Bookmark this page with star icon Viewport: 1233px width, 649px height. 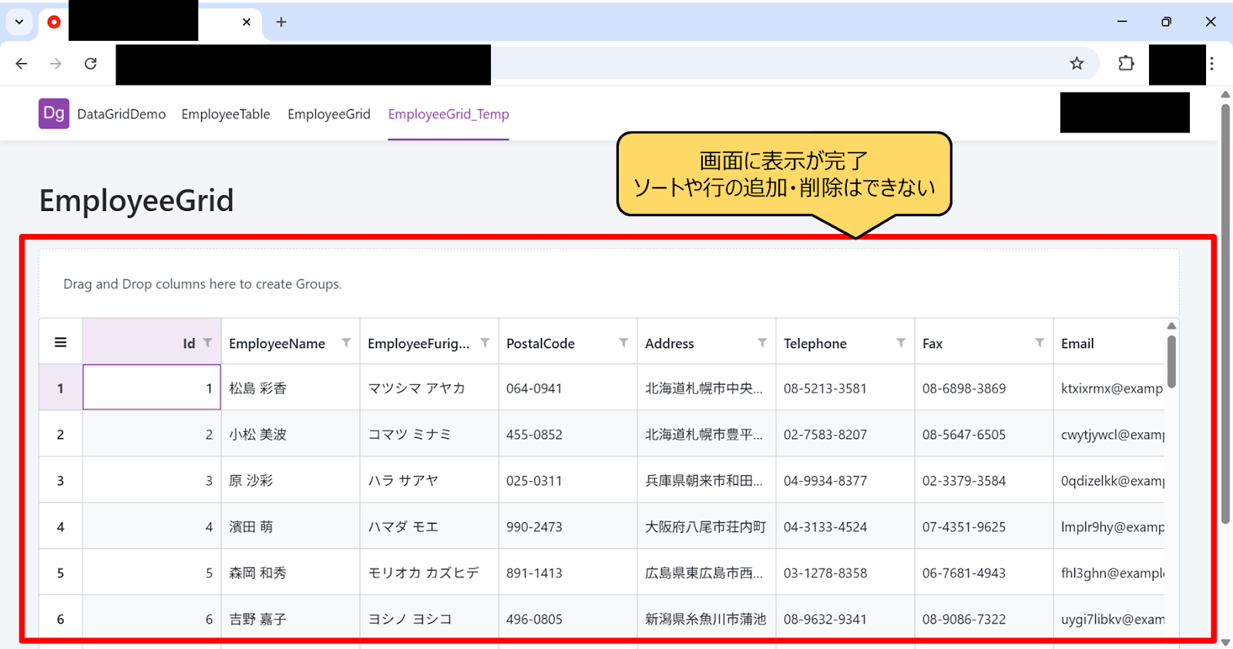coord(1077,64)
